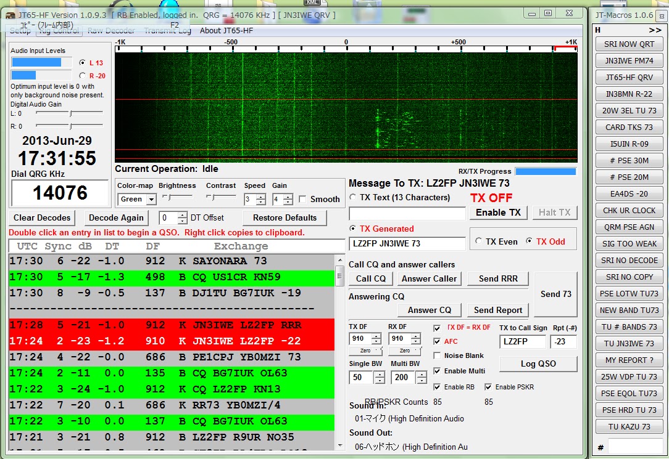Open the Color-map Green dropdown
Screen dimensions: 669x459
coord(151,199)
